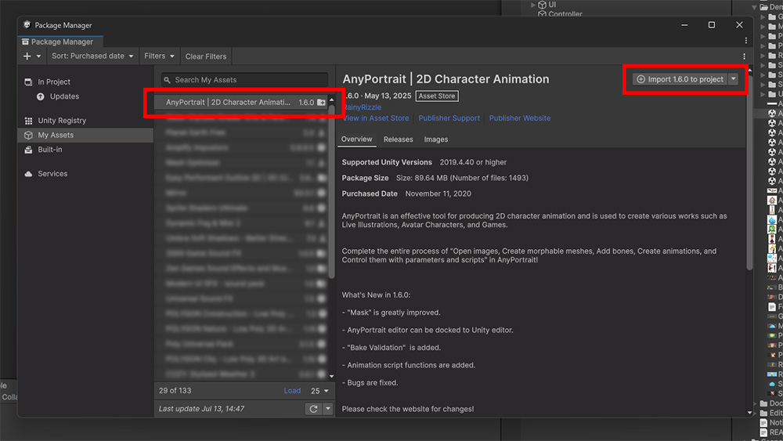Screen dimensions: 783x441
Task: Click the search magnifier icon
Action: point(168,80)
